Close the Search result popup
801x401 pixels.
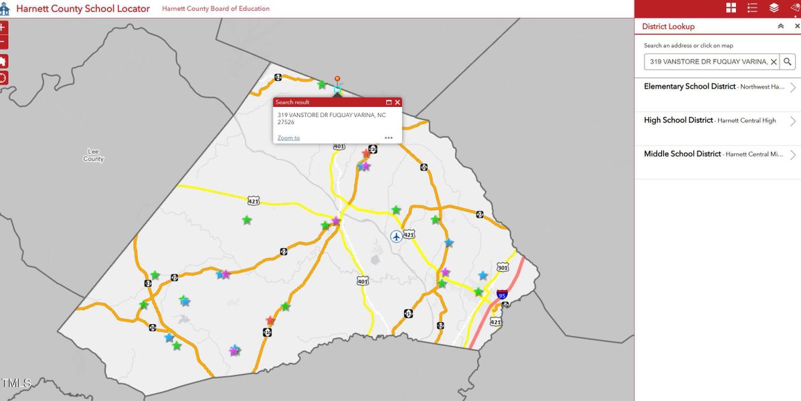[397, 102]
